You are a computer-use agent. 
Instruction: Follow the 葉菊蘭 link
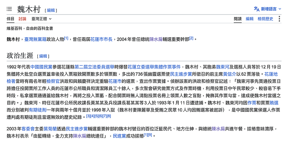pyautogui.click(x=50, y=129)
